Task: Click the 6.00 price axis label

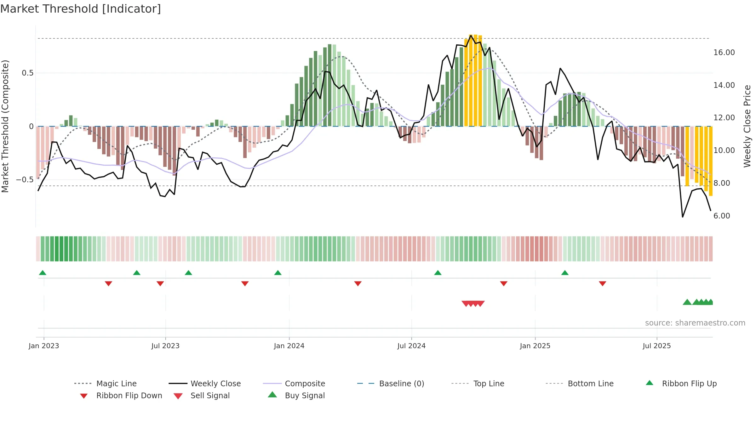Action: coord(722,216)
